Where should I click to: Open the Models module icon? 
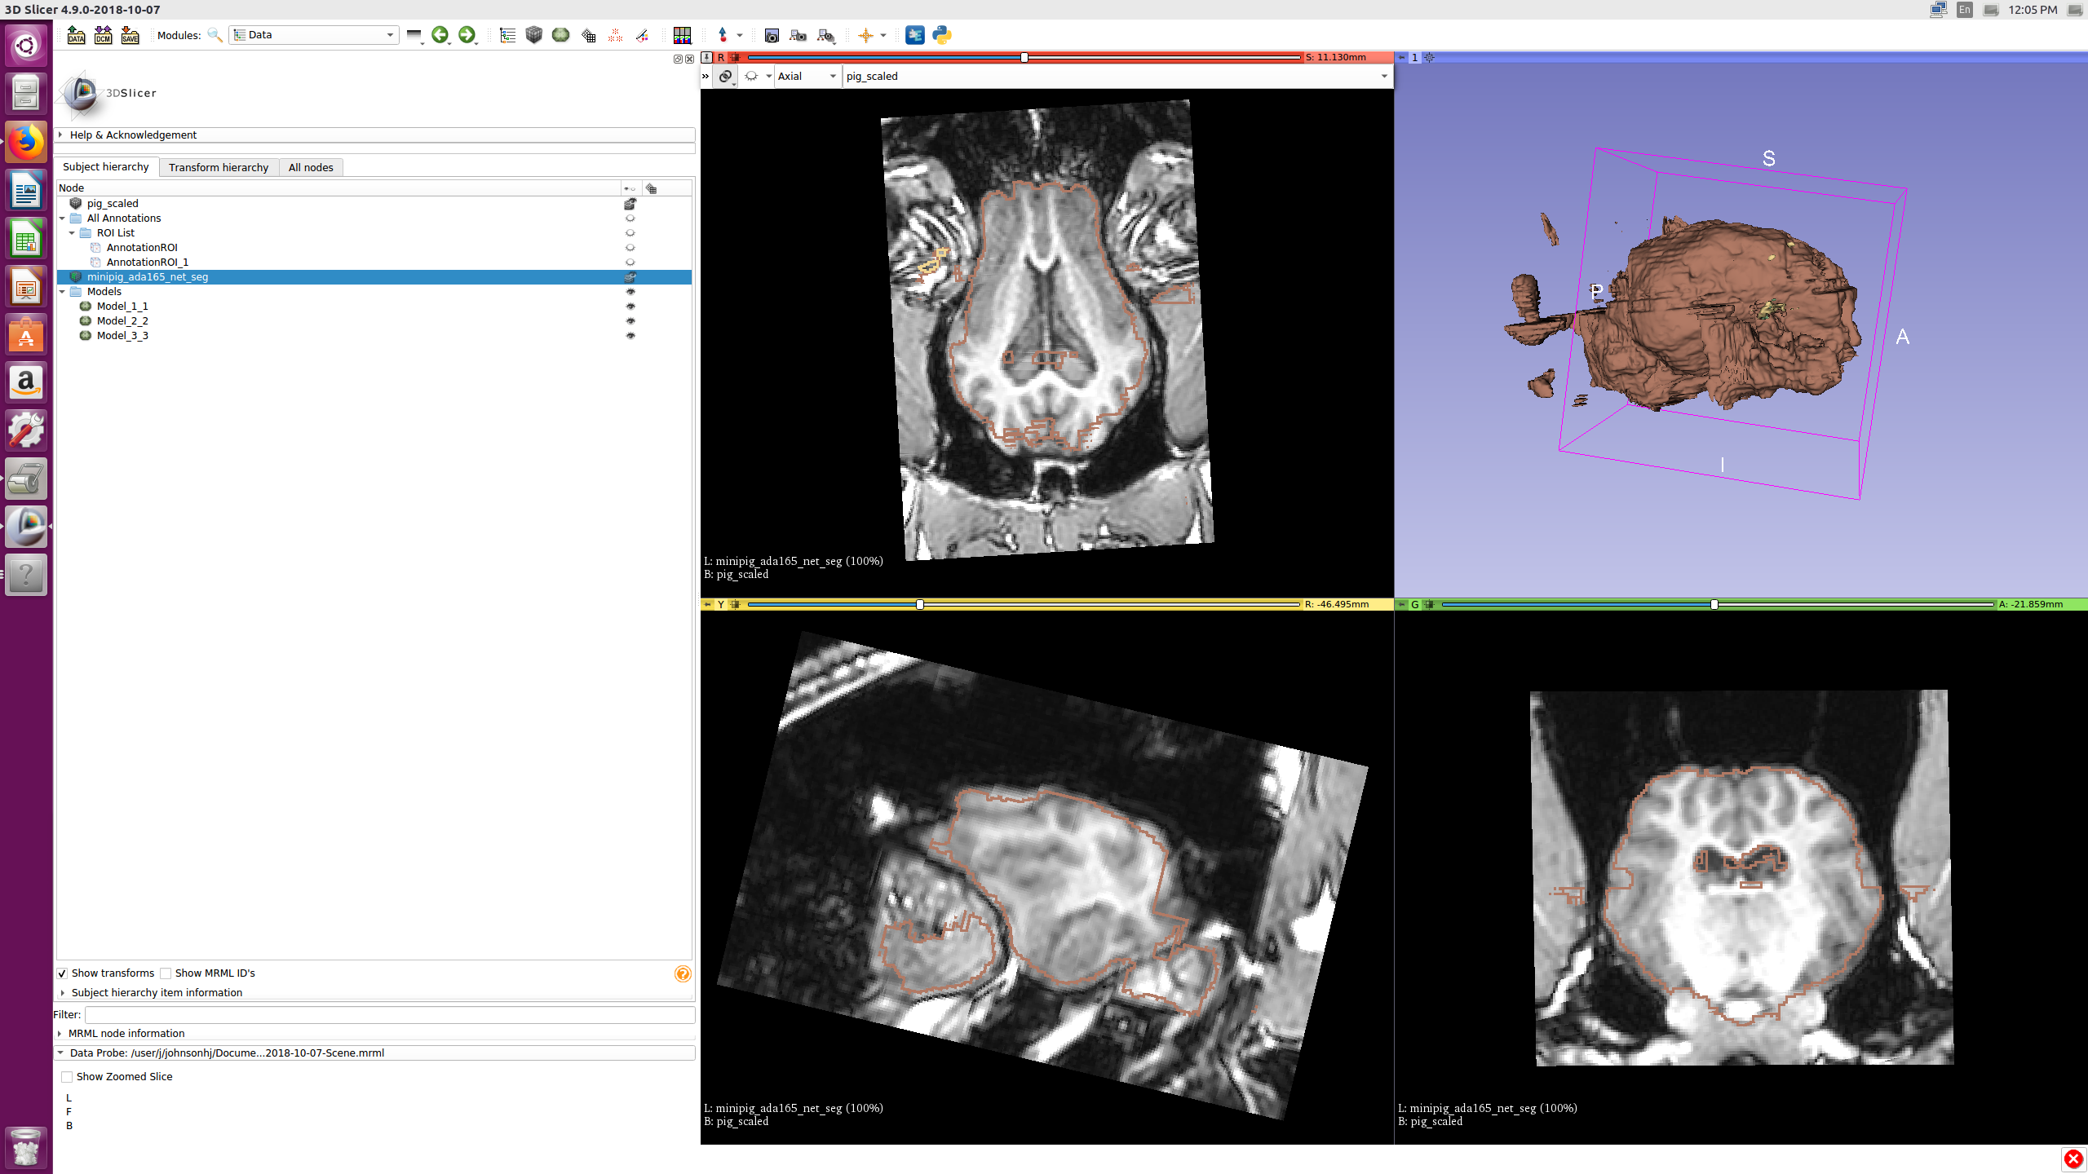tap(560, 35)
